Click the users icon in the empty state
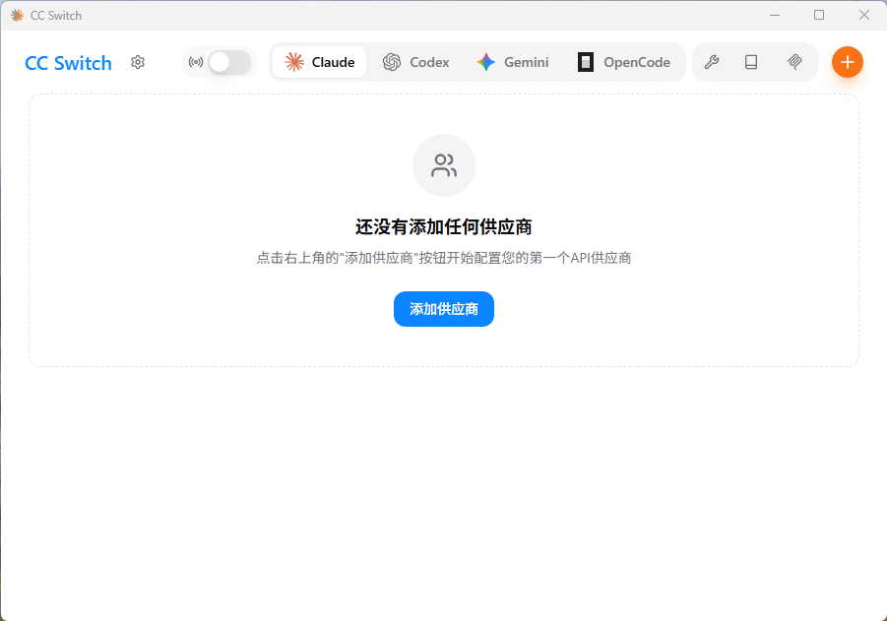887x621 pixels. (x=443, y=165)
